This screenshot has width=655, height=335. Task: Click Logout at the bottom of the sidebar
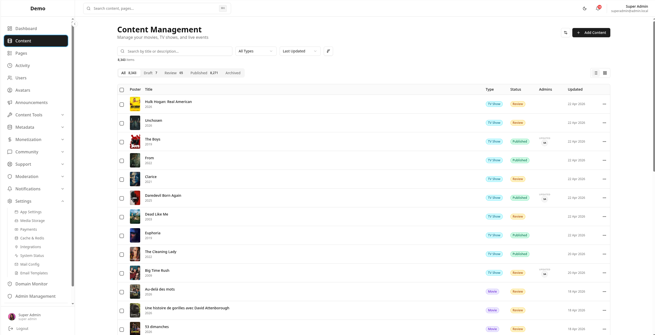pos(22,328)
